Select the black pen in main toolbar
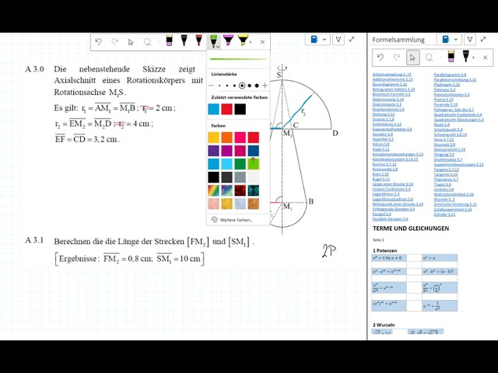The image size is (498, 373). point(184,40)
